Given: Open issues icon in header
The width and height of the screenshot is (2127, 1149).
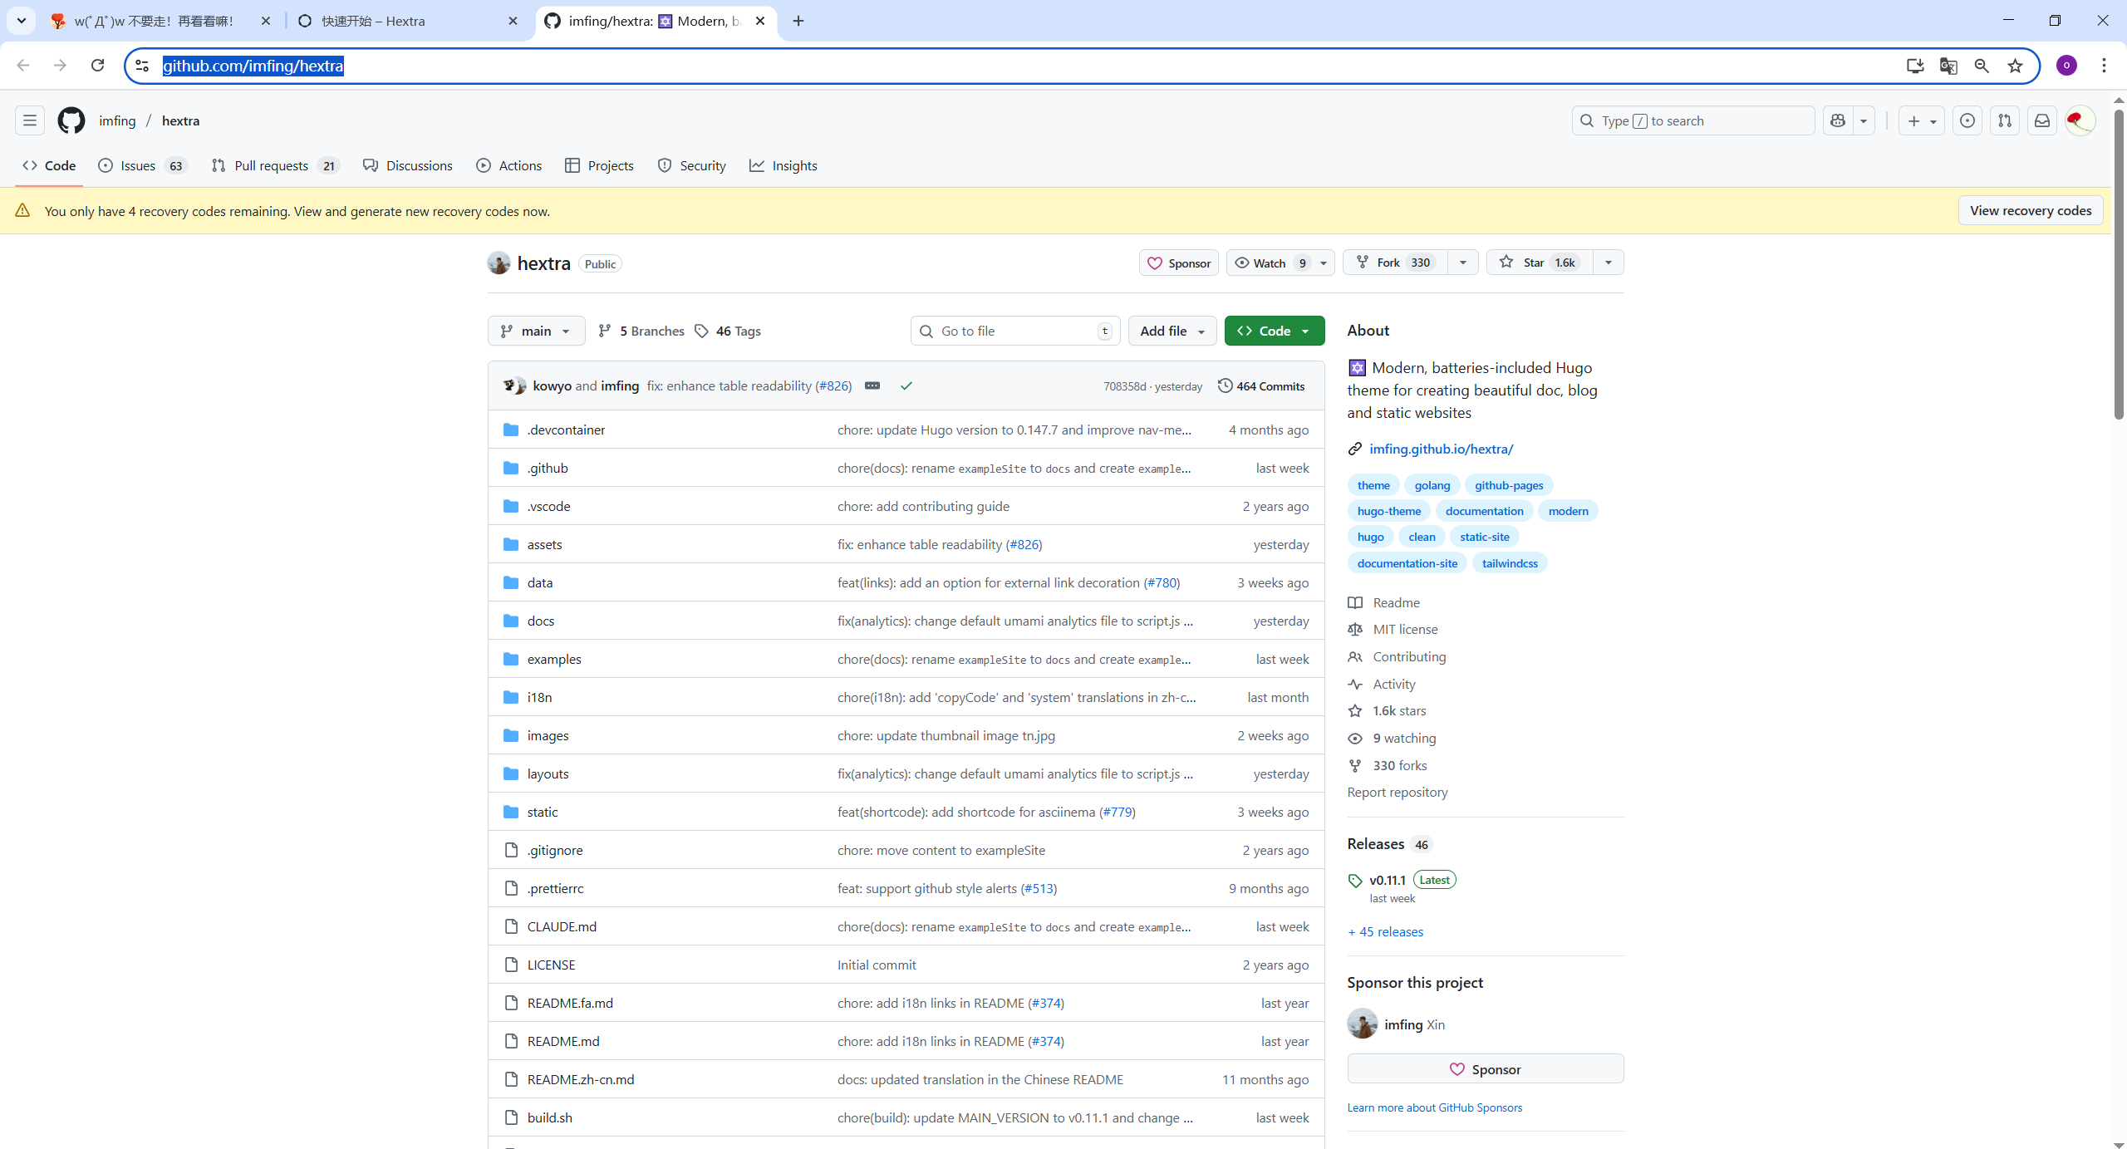Looking at the screenshot, I should pyautogui.click(x=1967, y=120).
